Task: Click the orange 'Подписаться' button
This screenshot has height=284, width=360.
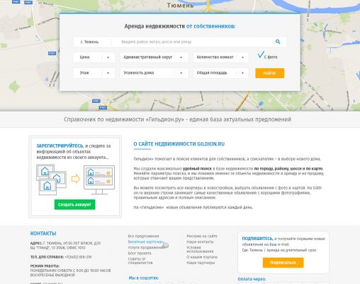Action: 283,263
